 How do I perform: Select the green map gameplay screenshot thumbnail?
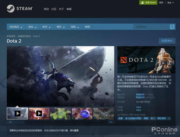tap(60, 113)
